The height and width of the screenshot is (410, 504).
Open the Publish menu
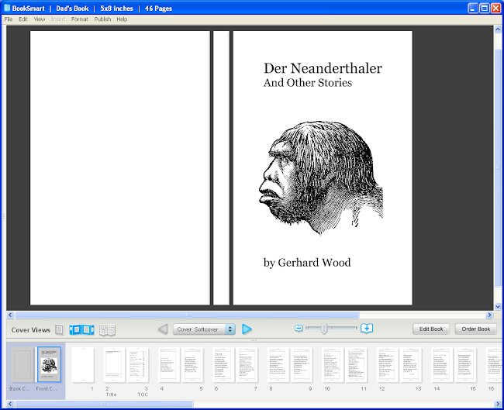point(102,19)
